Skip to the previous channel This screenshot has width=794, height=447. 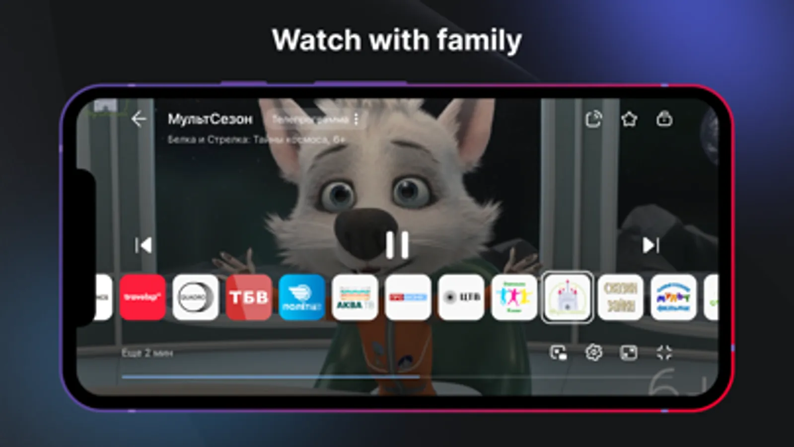[x=144, y=245]
